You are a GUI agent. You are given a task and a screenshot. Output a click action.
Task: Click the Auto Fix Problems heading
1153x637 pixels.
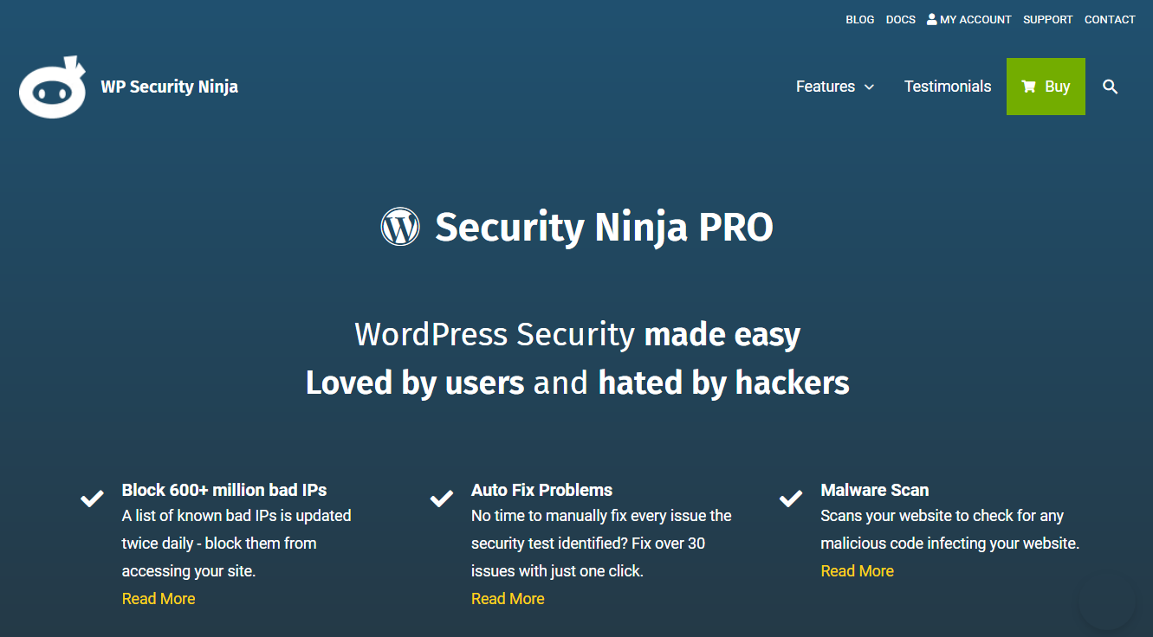click(541, 490)
